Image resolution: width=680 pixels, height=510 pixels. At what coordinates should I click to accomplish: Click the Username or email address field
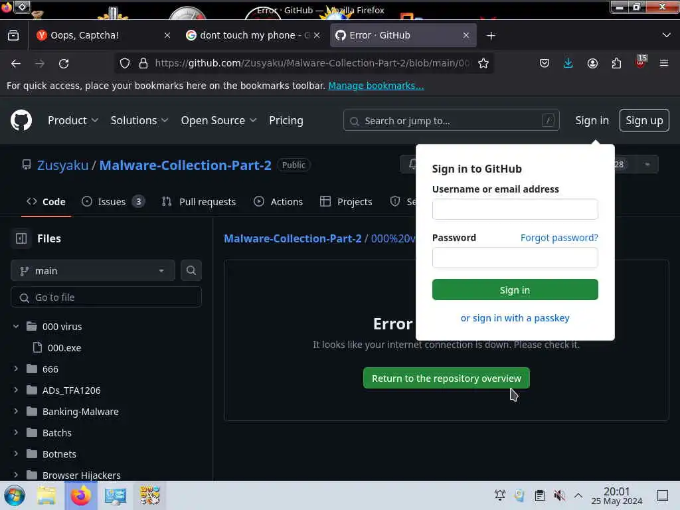(x=515, y=209)
